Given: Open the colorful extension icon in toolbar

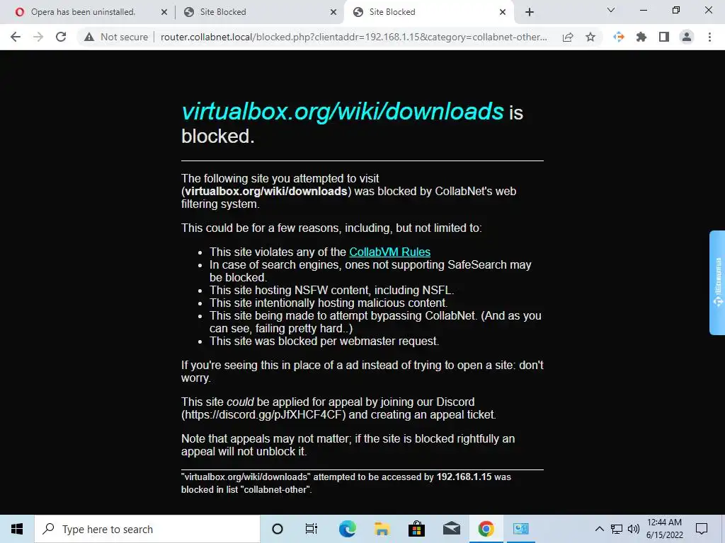Looking at the screenshot, I should point(619,37).
